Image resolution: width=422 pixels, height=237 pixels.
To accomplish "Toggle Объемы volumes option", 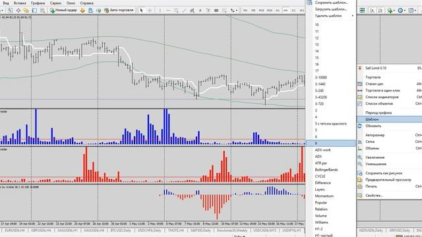I will tap(373, 148).
